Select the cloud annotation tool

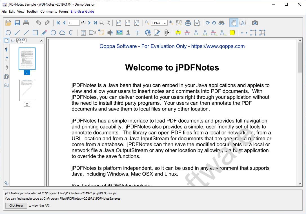point(62,33)
